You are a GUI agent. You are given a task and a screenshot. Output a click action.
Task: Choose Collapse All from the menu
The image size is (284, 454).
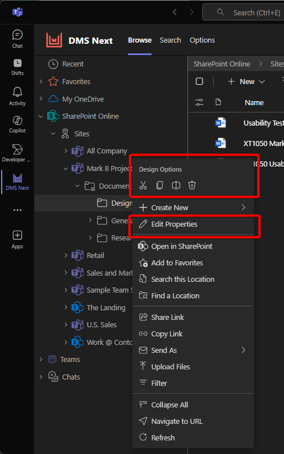193,405
